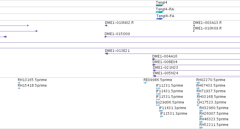The image size is (240, 129).
Task: Click the DME1-010K09.R small arrowhead
Action: coord(194,31)
